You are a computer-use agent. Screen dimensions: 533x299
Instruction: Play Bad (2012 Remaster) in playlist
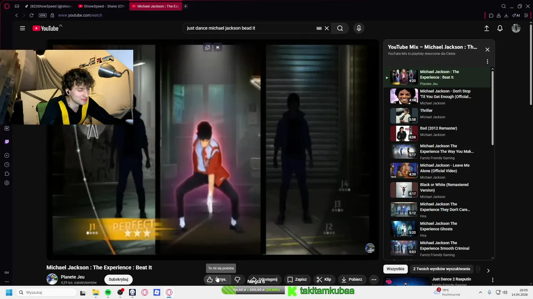click(437, 133)
